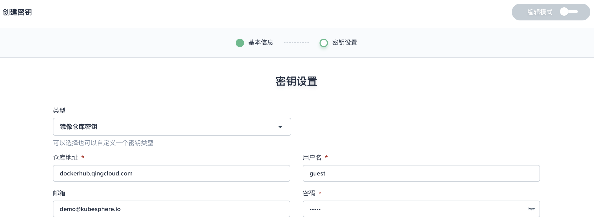This screenshot has height=221, width=594.
Task: Show password with the eye icon
Action: tap(531, 209)
